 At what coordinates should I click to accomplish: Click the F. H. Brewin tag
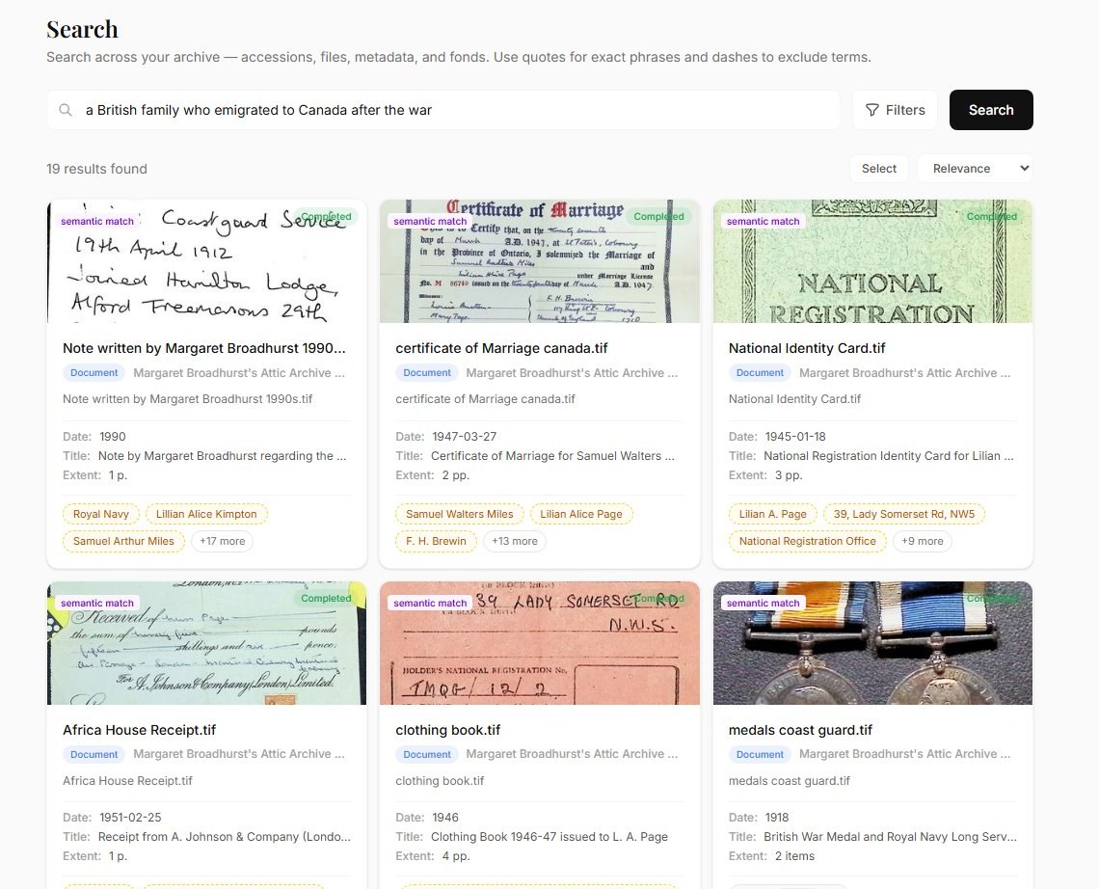click(x=436, y=541)
